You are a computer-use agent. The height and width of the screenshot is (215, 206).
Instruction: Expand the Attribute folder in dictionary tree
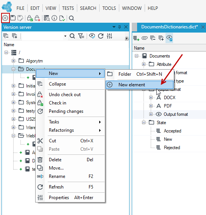pos(144,64)
